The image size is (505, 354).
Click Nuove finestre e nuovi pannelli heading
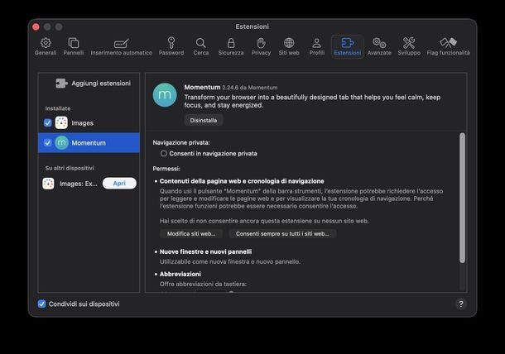pos(206,251)
